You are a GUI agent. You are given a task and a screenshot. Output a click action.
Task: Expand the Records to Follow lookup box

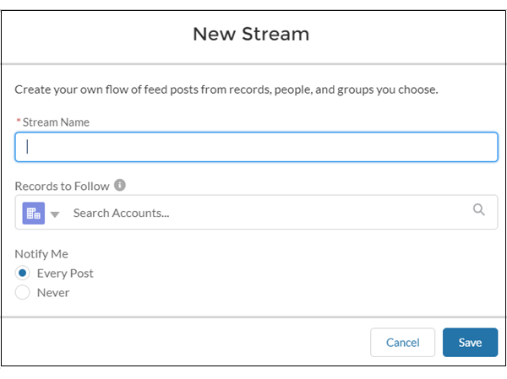[x=256, y=212]
